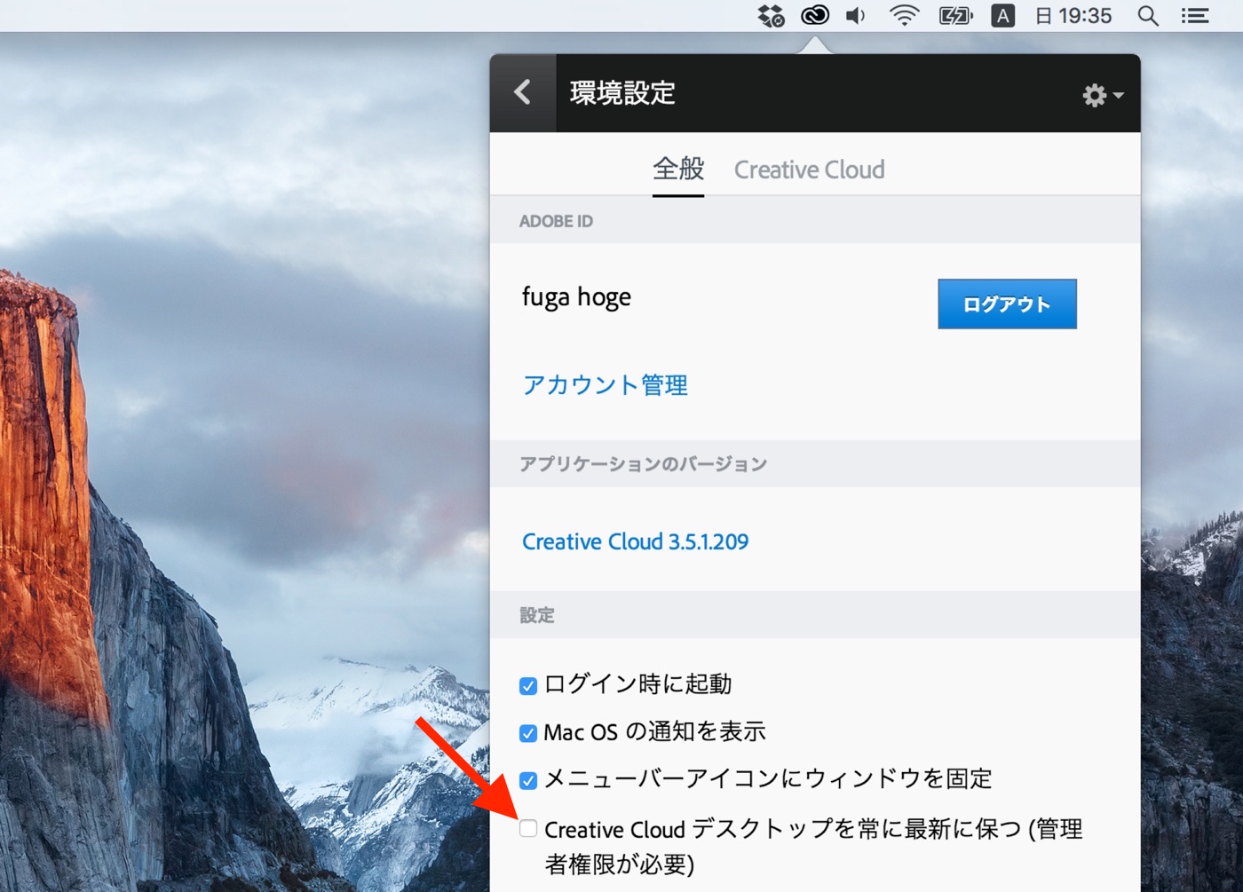This screenshot has width=1243, height=892.
Task: Click the ログアウト button
Action: tap(1007, 304)
